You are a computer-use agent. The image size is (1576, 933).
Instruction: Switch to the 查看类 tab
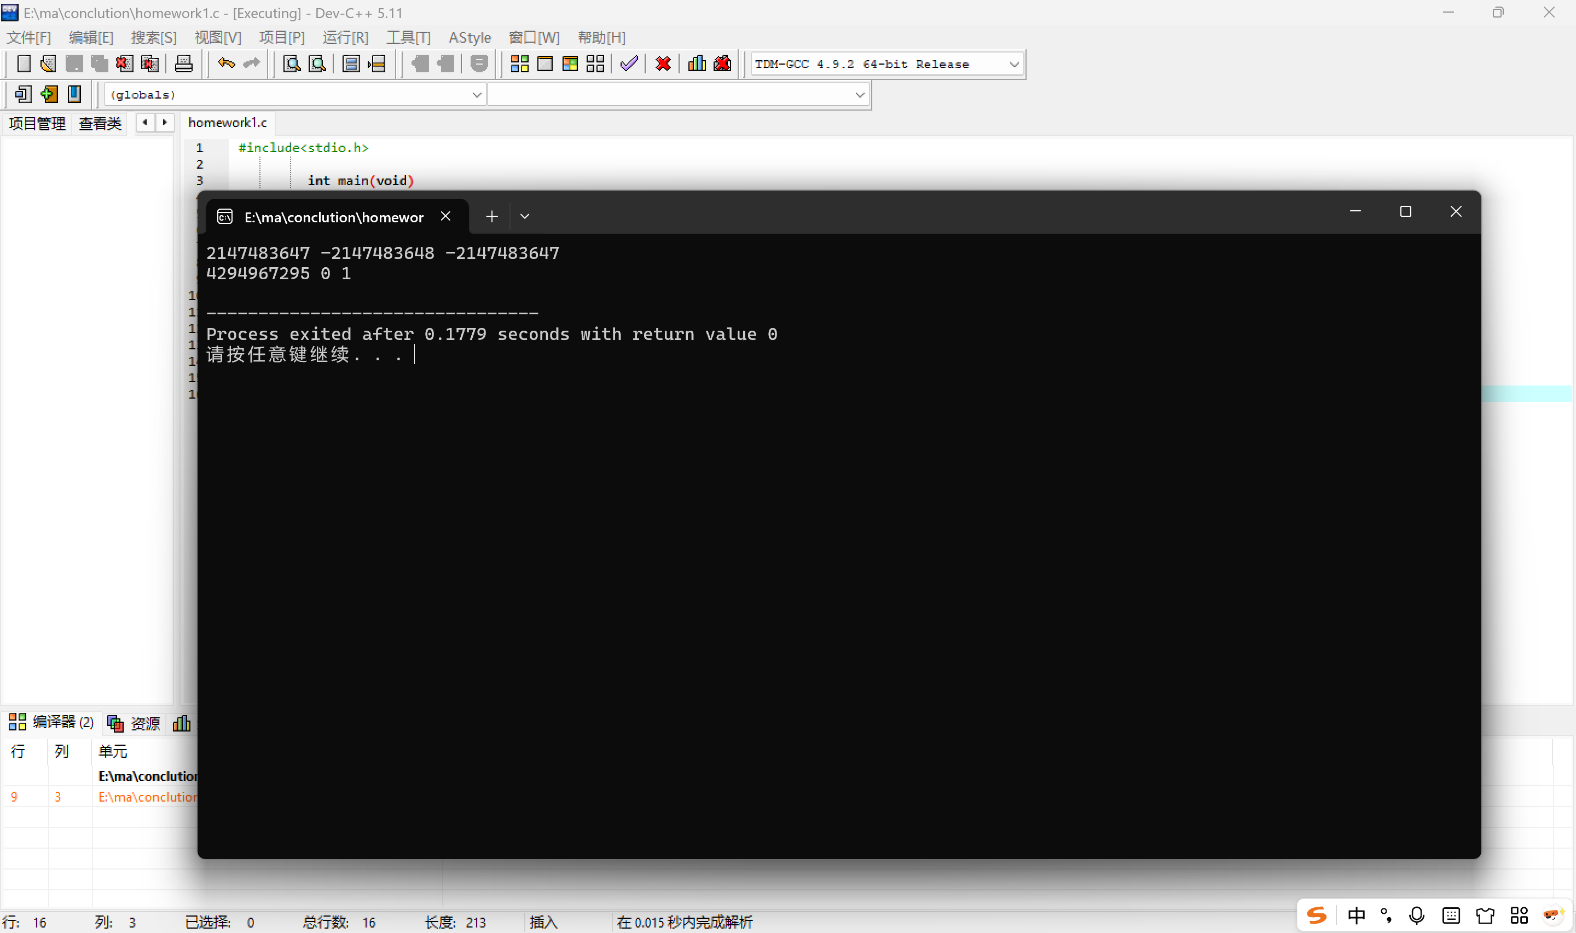coord(100,123)
